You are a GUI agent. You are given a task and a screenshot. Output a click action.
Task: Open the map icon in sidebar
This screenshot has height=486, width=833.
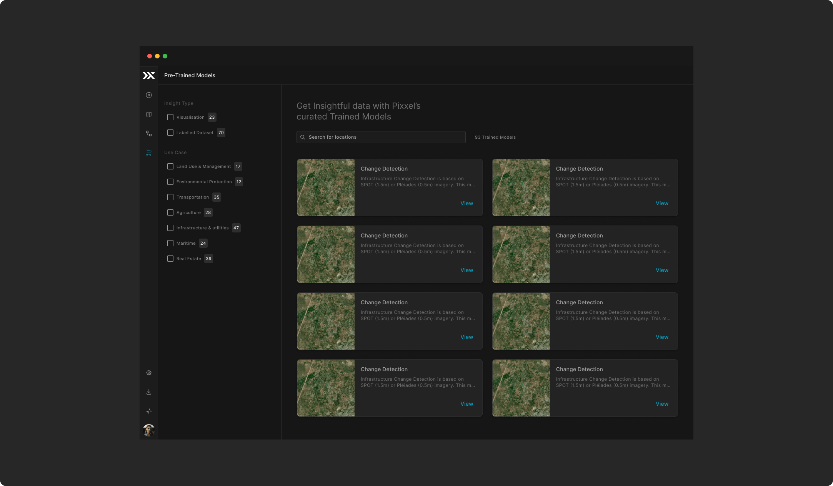pyautogui.click(x=149, y=114)
